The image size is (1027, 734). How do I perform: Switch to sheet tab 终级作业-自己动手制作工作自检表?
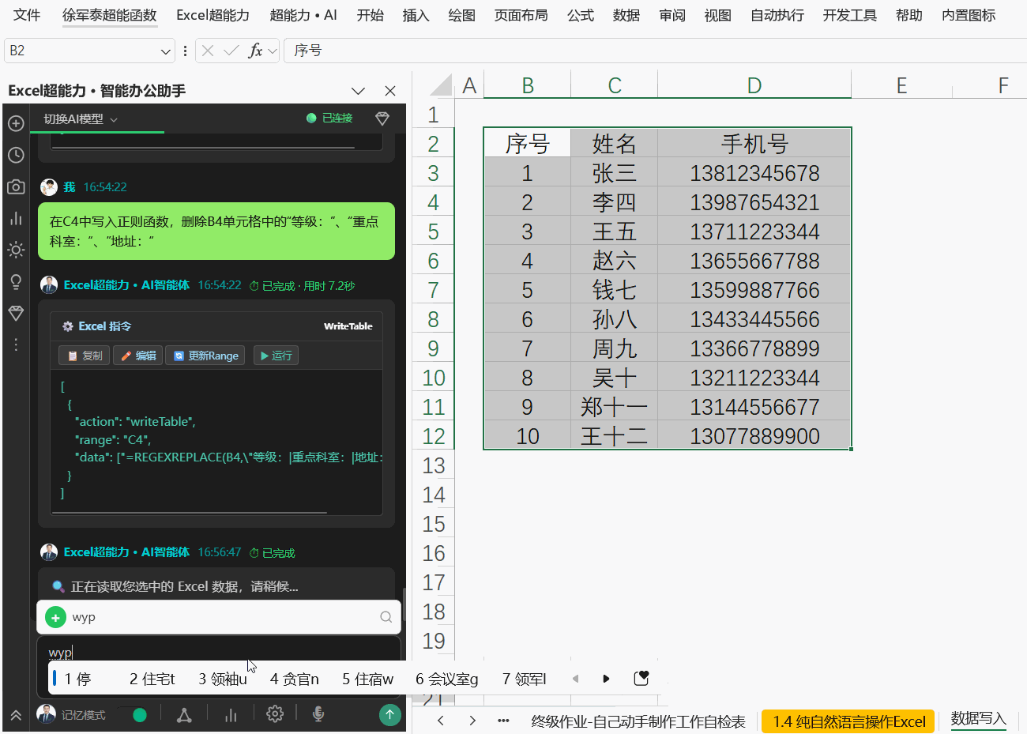(x=638, y=721)
